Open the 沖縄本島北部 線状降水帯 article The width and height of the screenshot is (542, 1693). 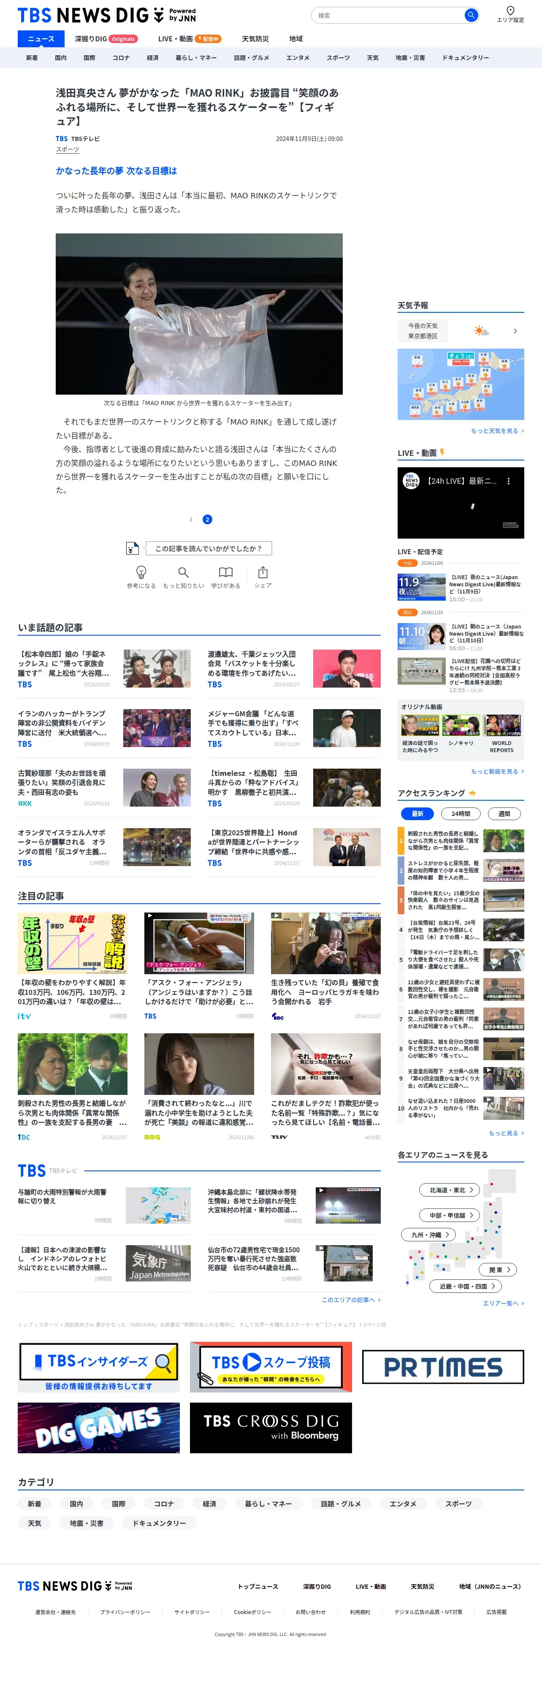tap(294, 1205)
